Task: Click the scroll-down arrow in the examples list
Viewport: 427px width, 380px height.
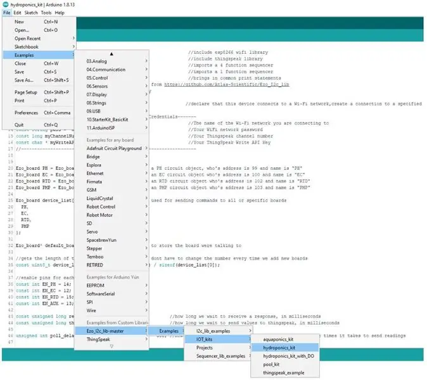Action: 112,346
